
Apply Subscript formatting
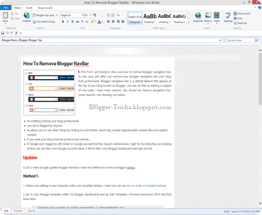82,22
